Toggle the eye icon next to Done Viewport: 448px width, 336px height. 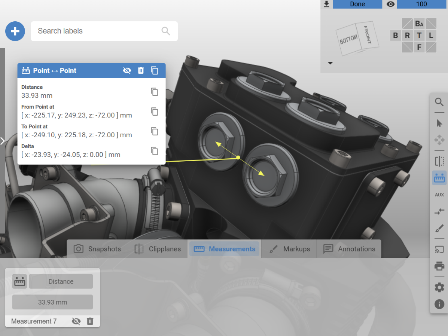390,4
